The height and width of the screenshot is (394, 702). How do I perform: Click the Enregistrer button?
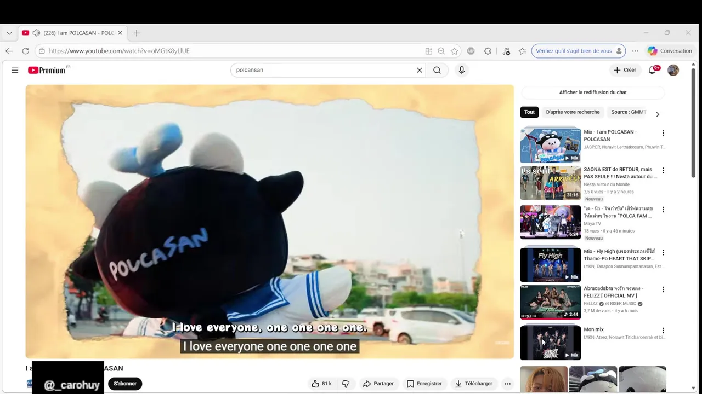424,384
